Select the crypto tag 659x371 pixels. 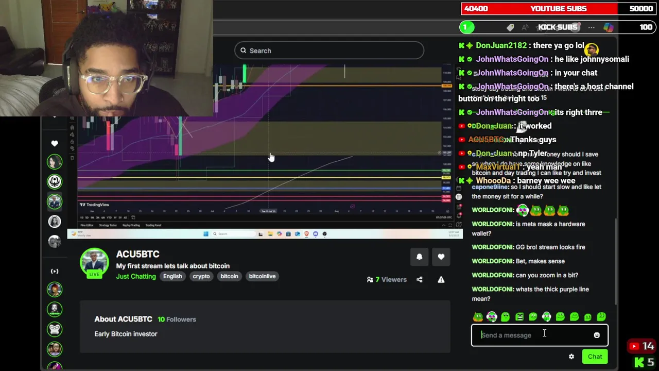point(201,276)
